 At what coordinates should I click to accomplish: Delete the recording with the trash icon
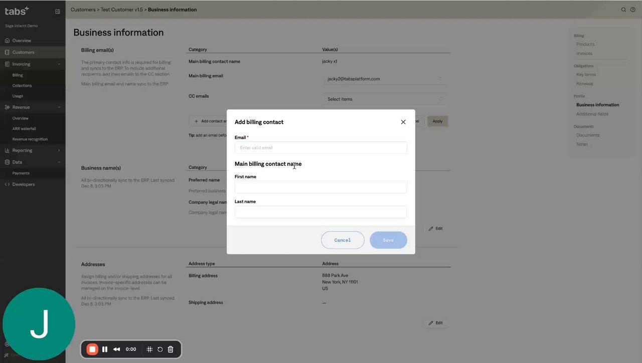171,349
